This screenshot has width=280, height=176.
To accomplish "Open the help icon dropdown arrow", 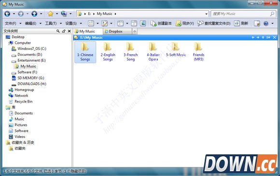I will click(272, 23).
